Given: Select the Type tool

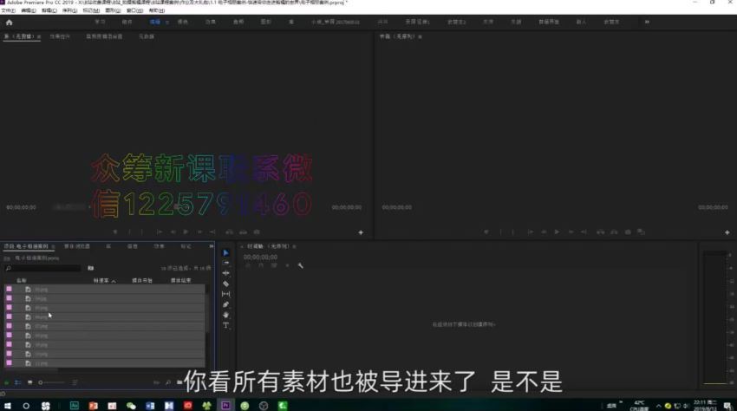Looking at the screenshot, I should [226, 325].
